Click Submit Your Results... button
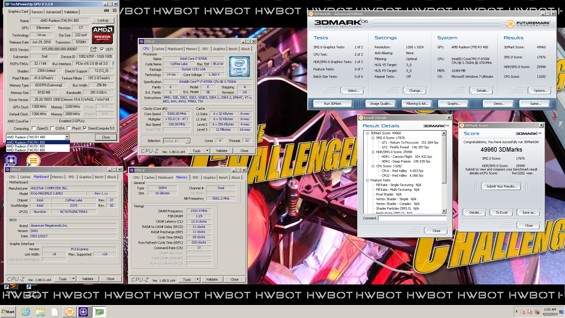 [x=501, y=186]
